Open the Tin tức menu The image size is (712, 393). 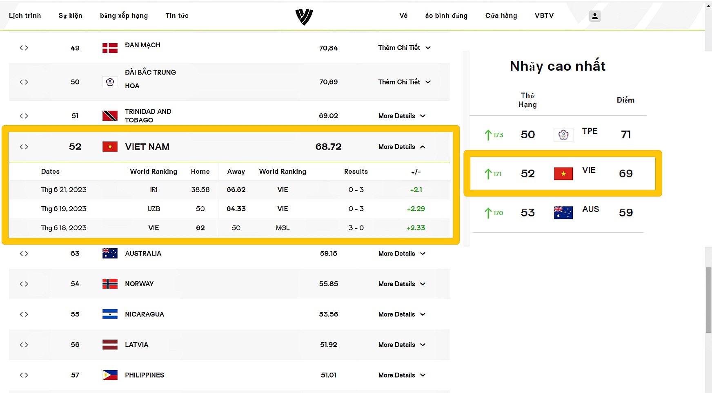[177, 15]
